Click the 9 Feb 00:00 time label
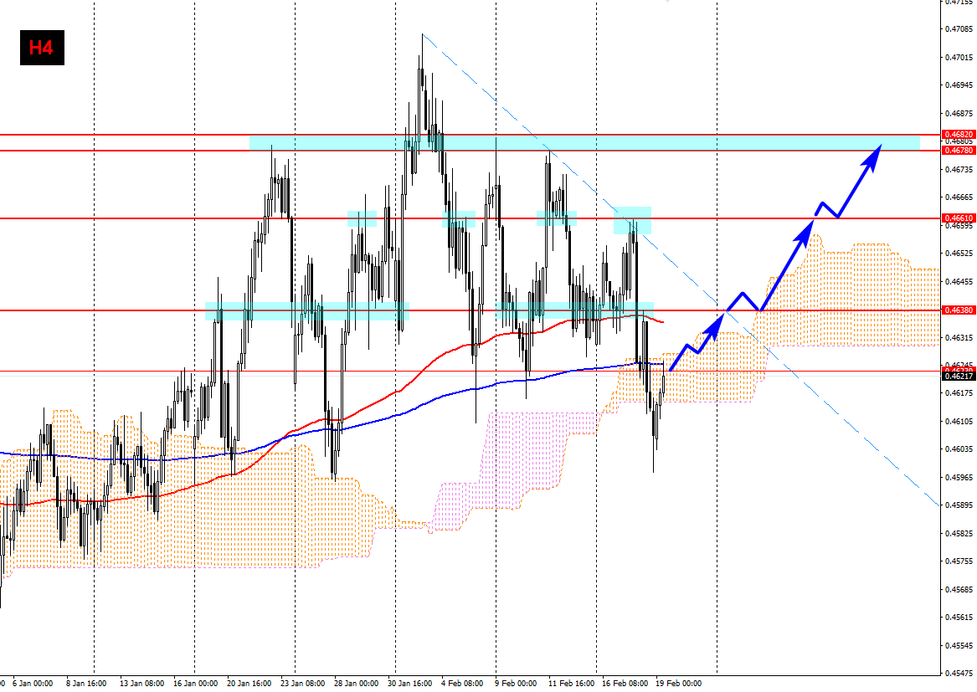This screenshot has width=977, height=692. (x=516, y=684)
